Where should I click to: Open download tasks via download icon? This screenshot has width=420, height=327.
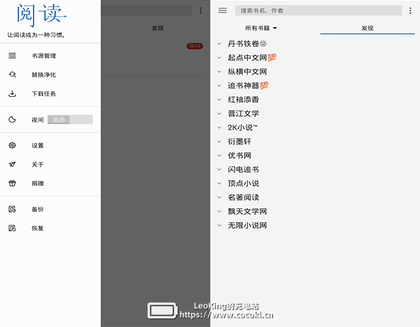pos(12,94)
